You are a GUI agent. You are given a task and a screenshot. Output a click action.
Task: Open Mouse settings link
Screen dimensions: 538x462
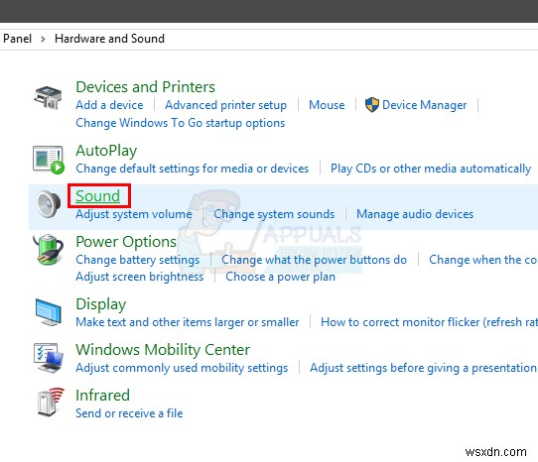click(x=327, y=105)
